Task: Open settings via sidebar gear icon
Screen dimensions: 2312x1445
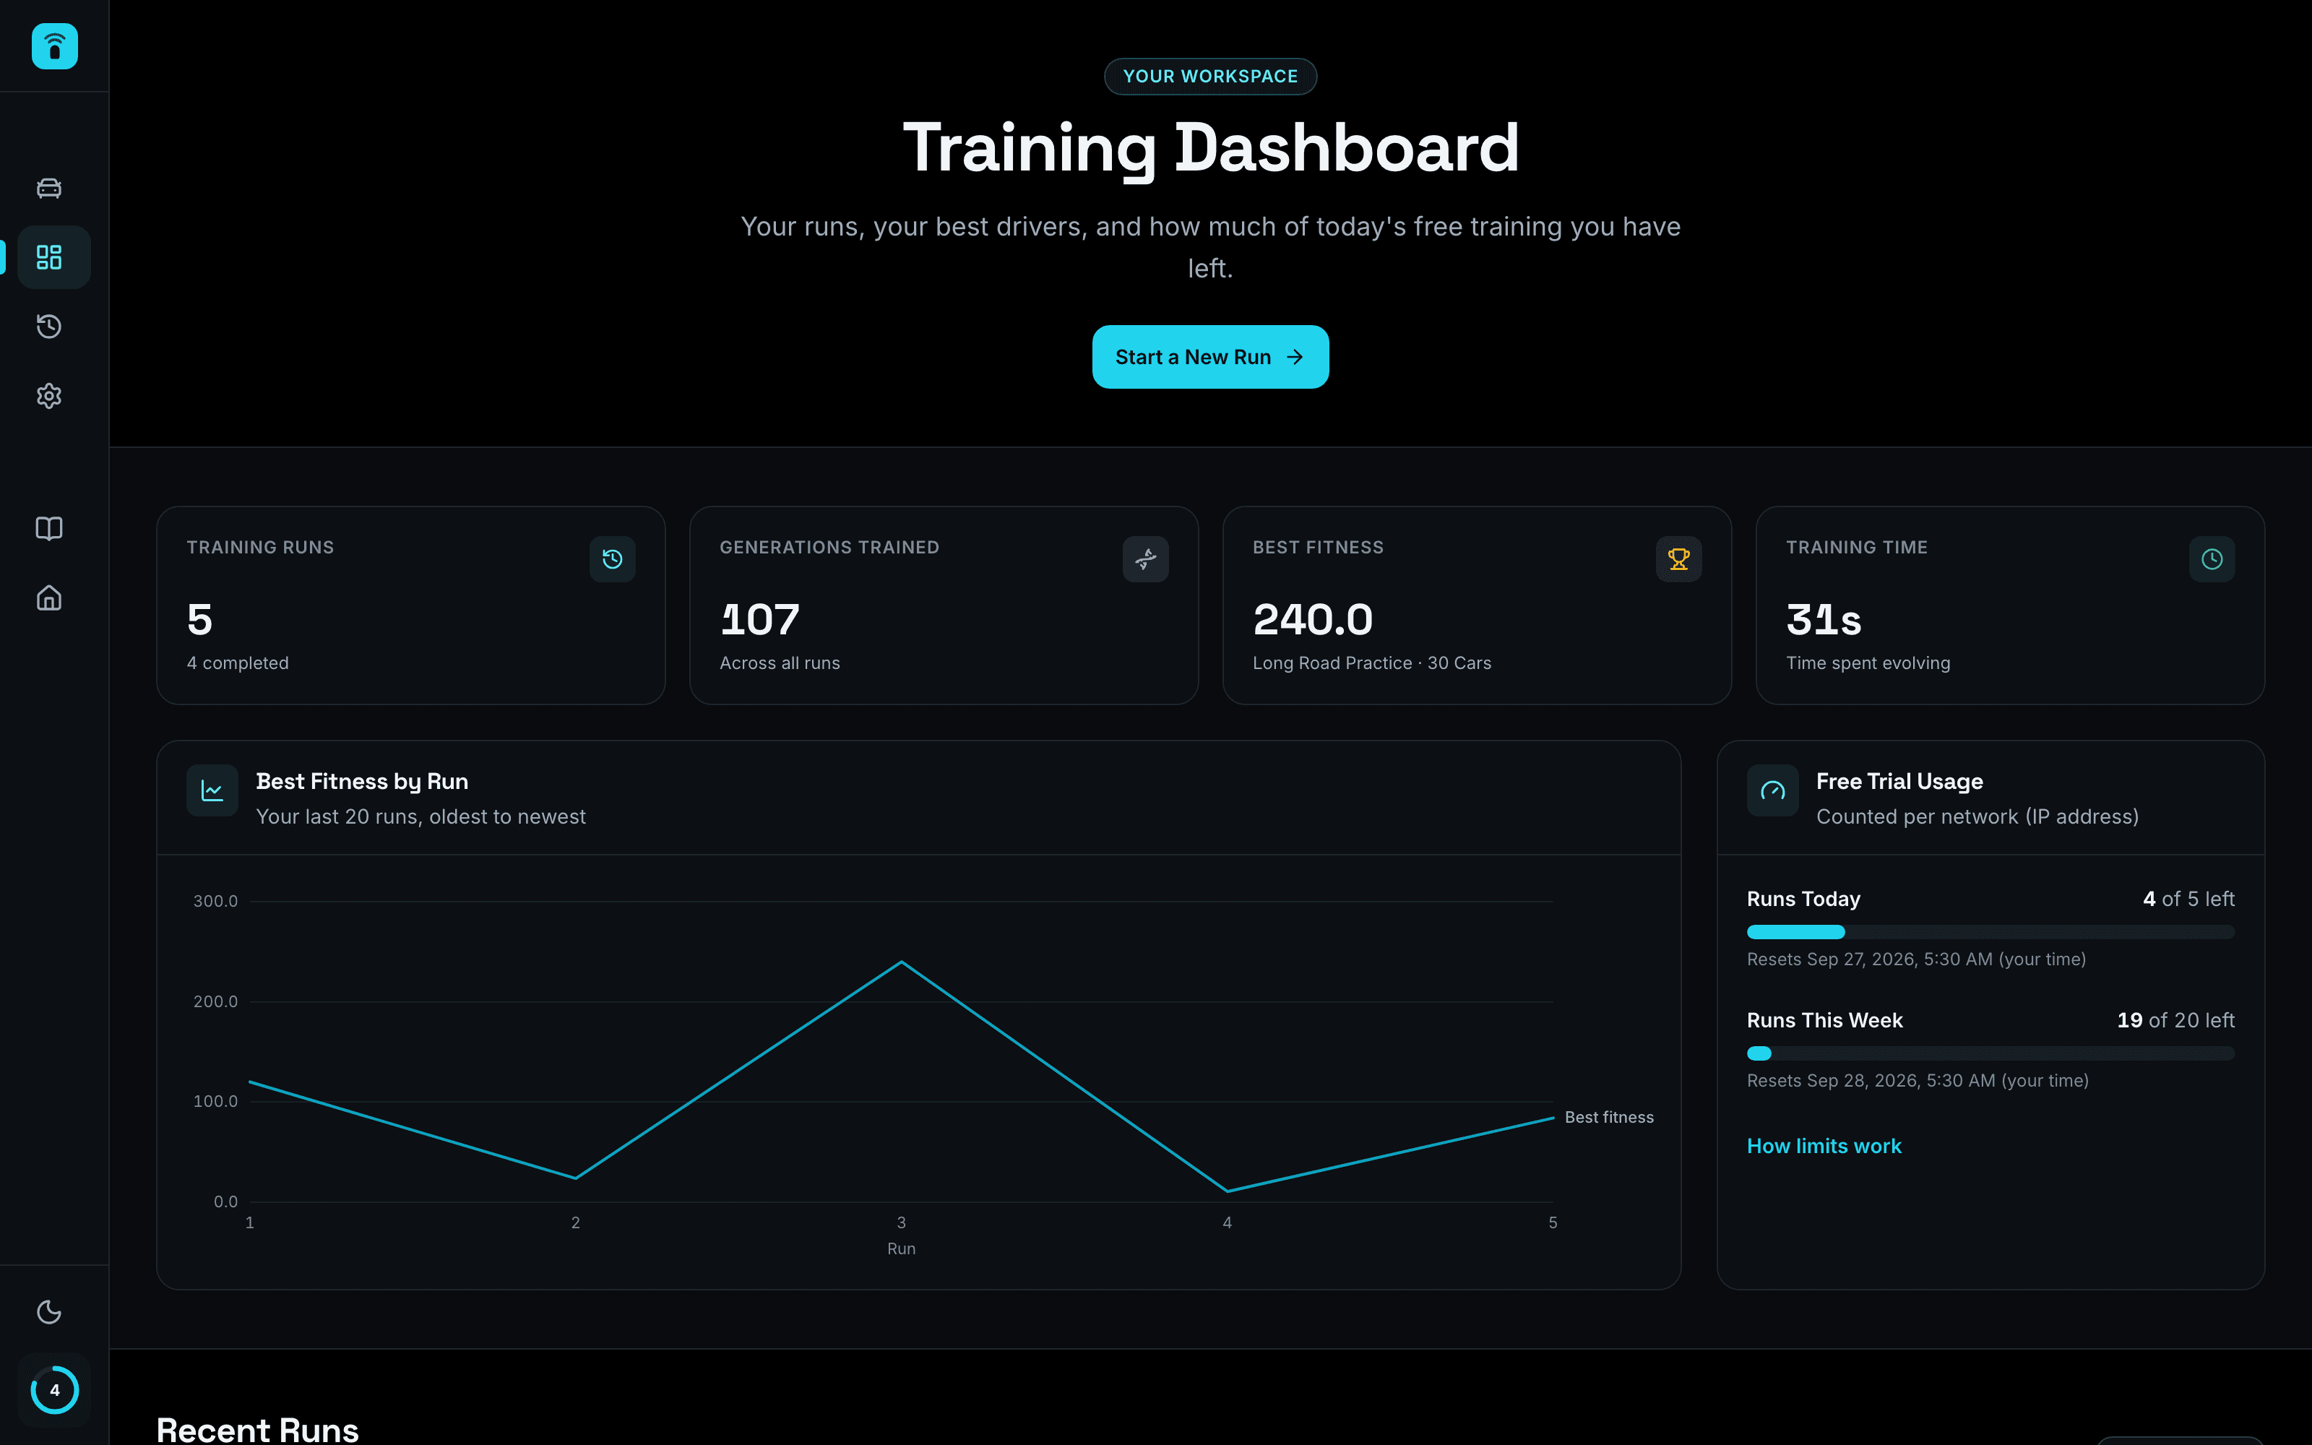Action: (48, 396)
